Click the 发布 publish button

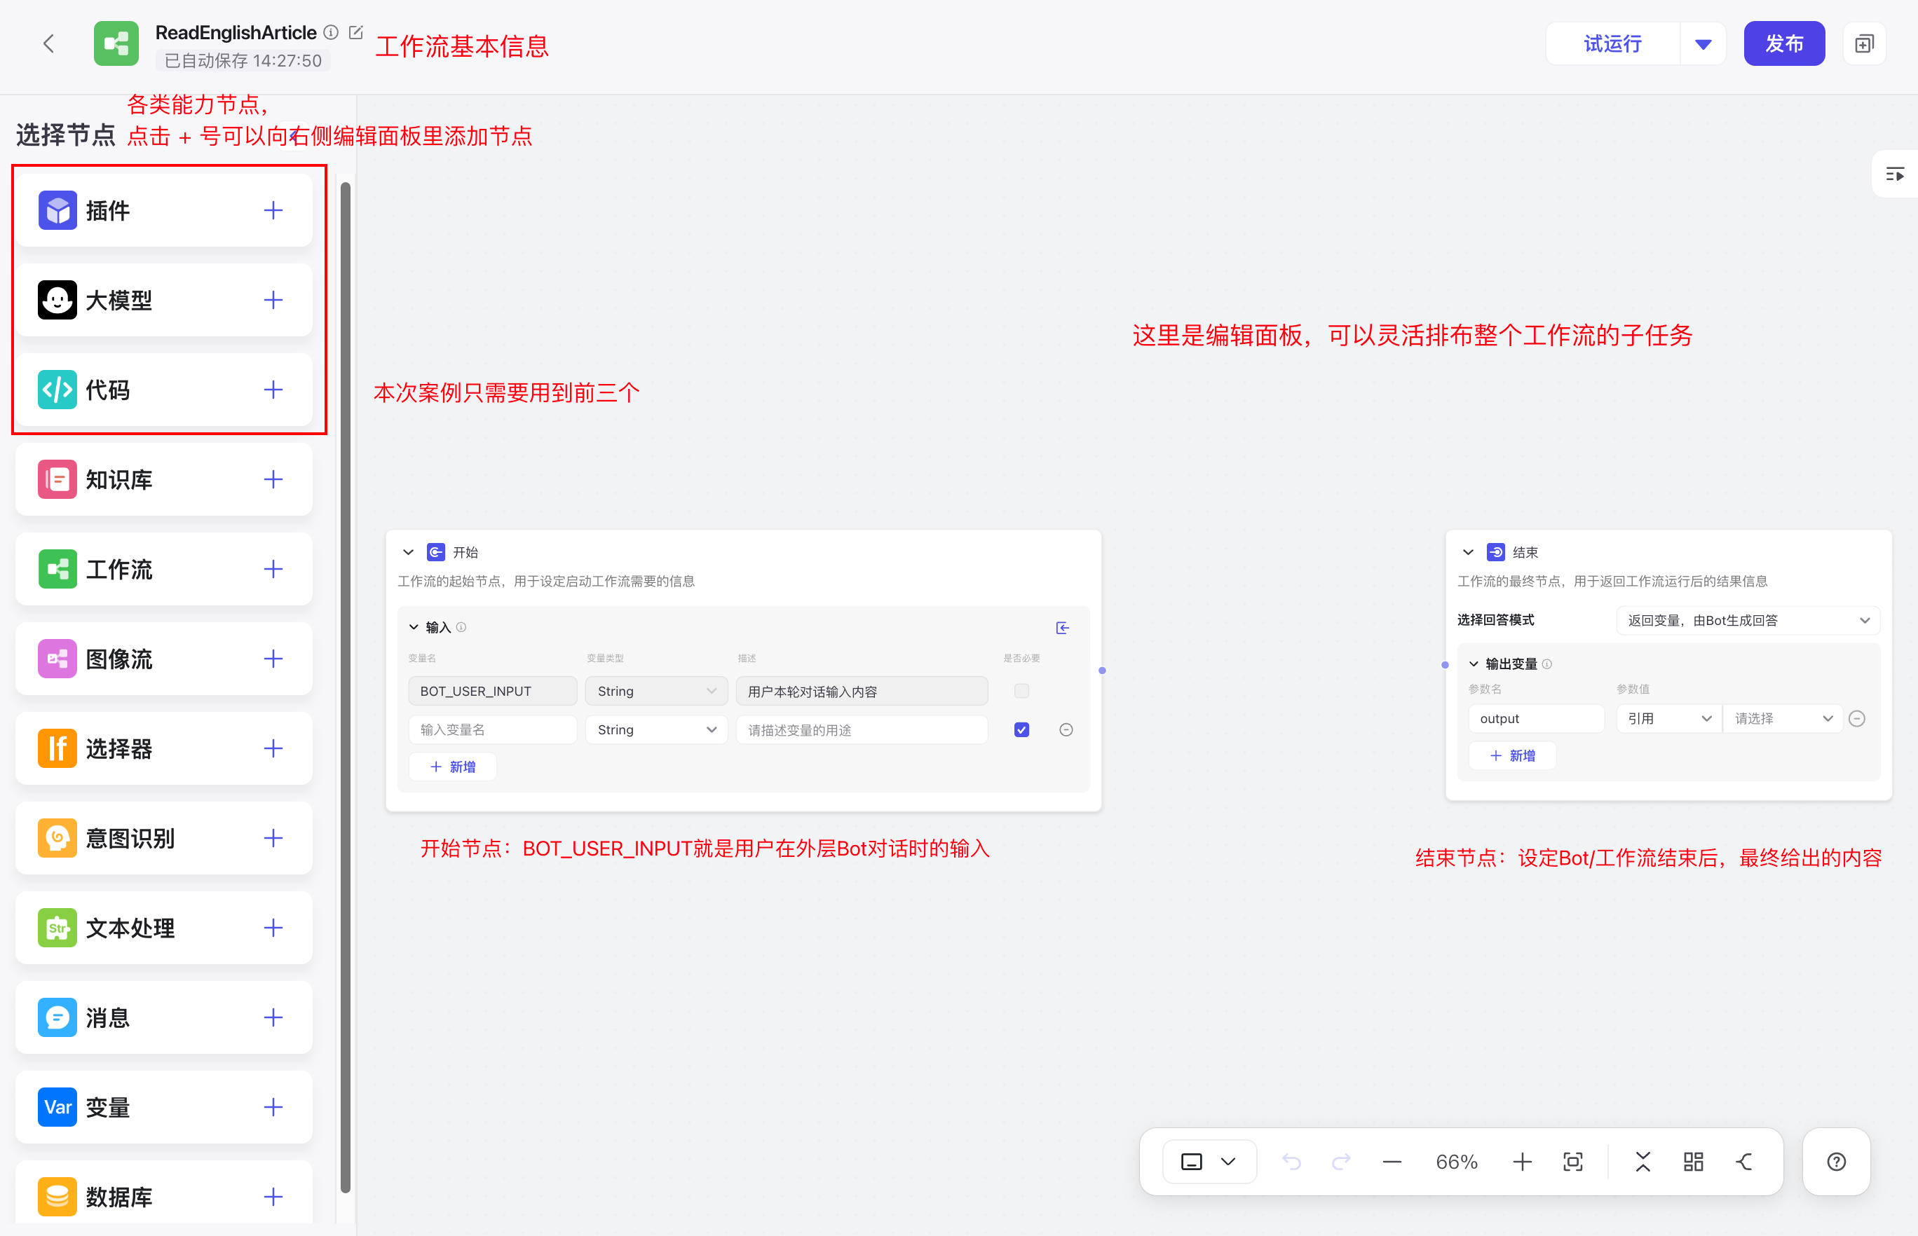pos(1784,44)
